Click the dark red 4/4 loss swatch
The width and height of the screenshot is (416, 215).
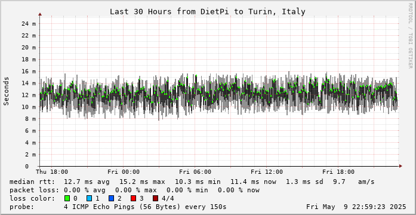156,198
